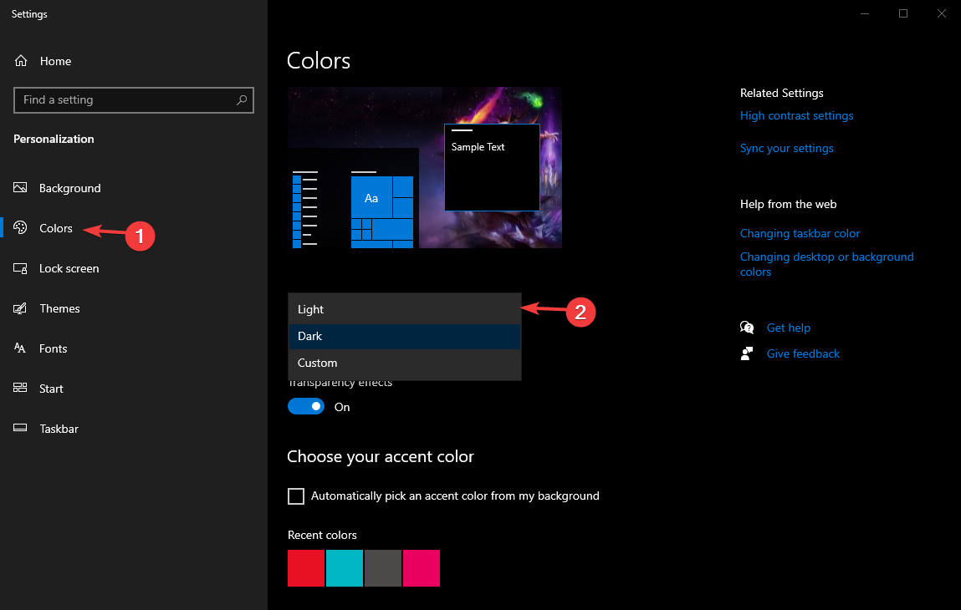Screen dimensions: 961x610
Task: Click the Find a setting search box
Action: tap(134, 99)
